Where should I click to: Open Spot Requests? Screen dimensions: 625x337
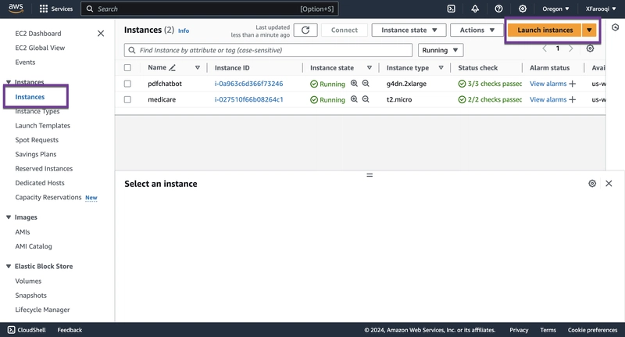37,140
